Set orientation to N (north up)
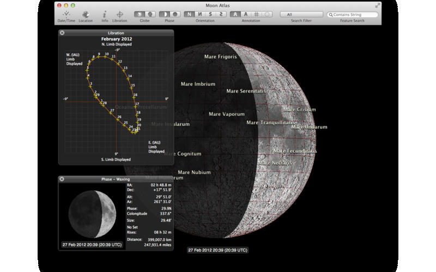The width and height of the screenshot is (436, 272). coord(188,14)
